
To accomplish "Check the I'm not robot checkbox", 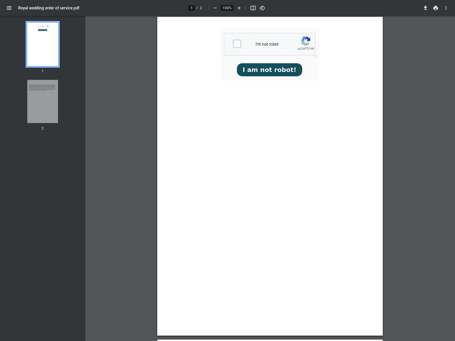I will tap(237, 44).
